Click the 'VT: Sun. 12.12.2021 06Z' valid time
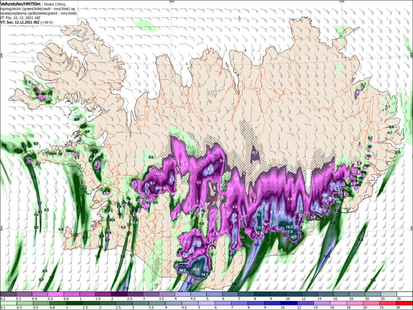The width and height of the screenshot is (413, 310). (20, 22)
